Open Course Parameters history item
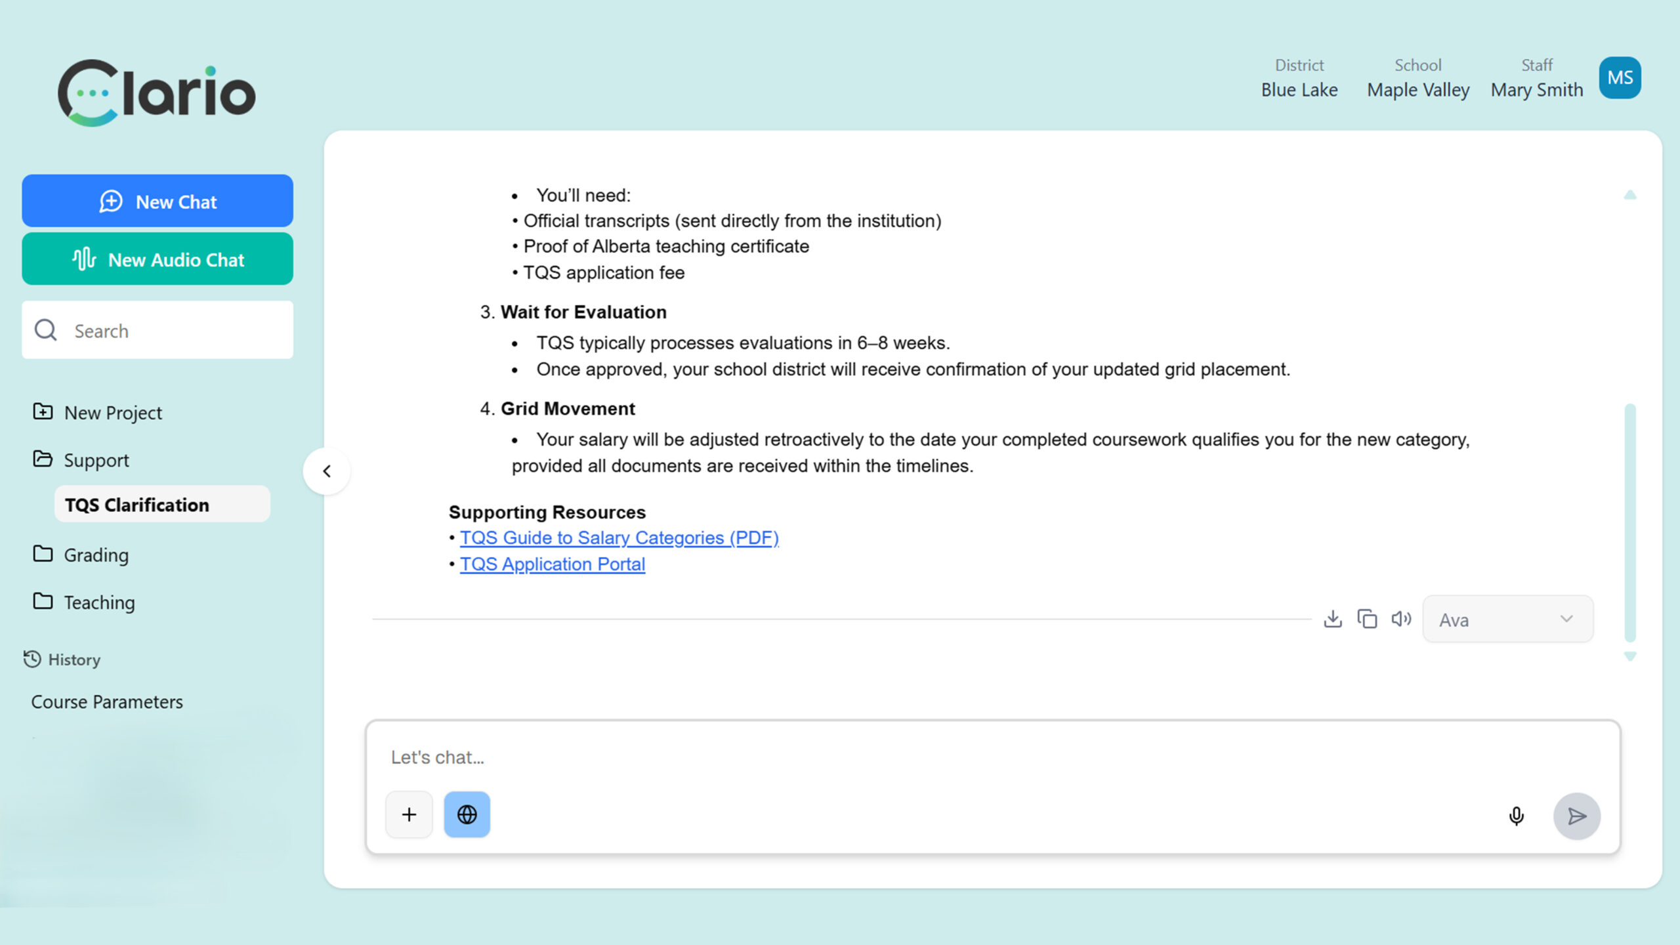Image resolution: width=1680 pixels, height=945 pixels. click(107, 702)
